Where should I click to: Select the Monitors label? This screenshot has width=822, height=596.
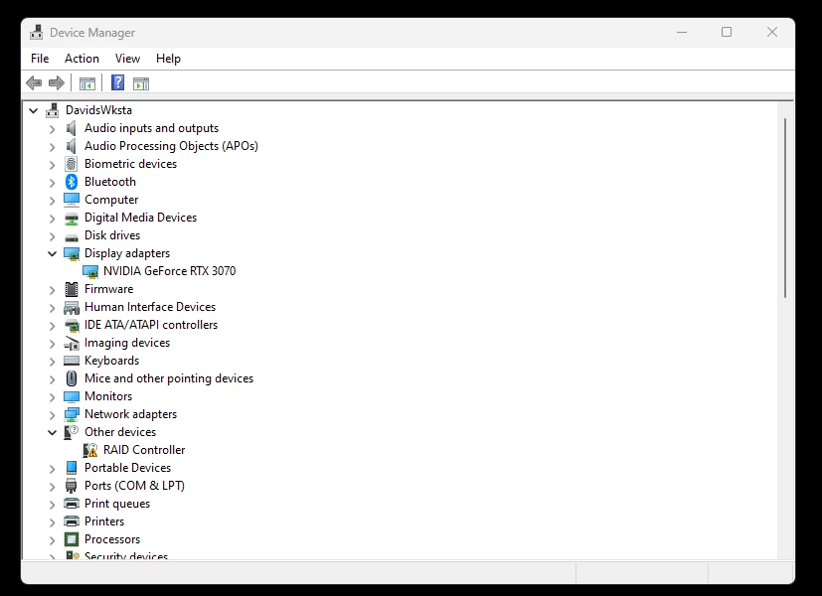(x=108, y=396)
